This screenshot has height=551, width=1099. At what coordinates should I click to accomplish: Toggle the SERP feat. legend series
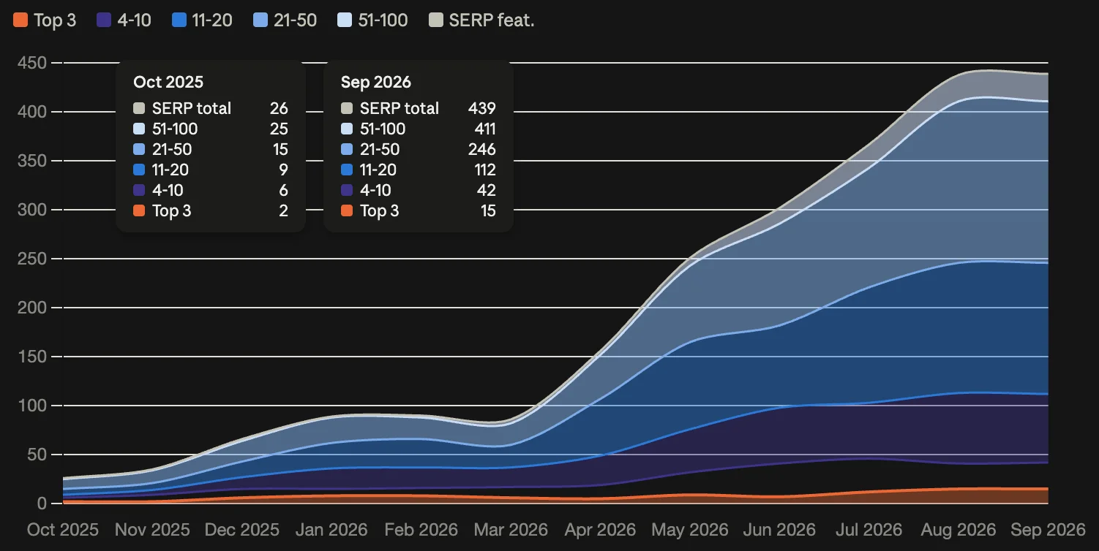[481, 20]
